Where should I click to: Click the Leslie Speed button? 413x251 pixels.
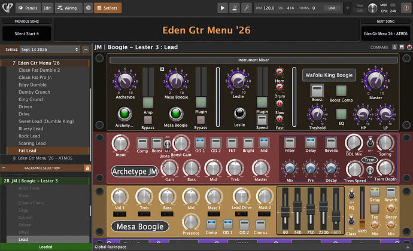point(262,120)
